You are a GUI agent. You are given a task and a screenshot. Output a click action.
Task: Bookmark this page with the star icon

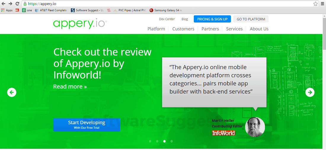pyautogui.click(x=315, y=4)
